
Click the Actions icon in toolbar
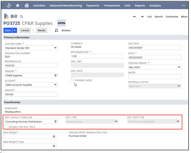pyautogui.click(x=56, y=30)
